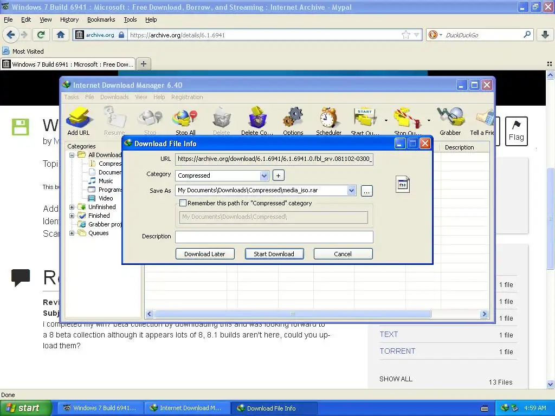
Task: Click the Resume toolbar icon in IDM
Action: [114, 121]
